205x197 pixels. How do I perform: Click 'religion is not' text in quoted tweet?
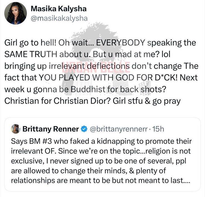pos(168,151)
